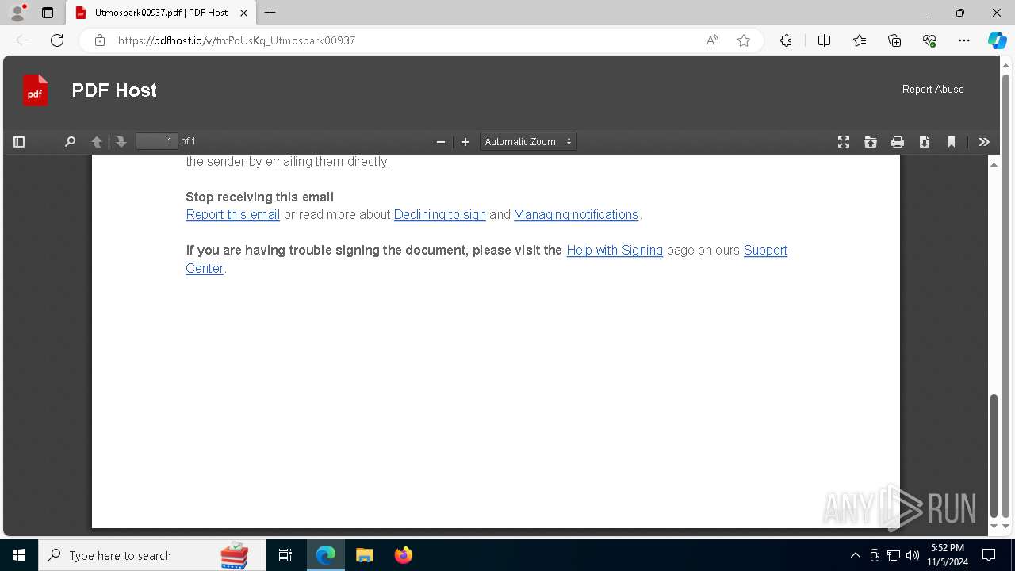Close the Utmospark00937.pdf tab
The height and width of the screenshot is (571, 1015).
point(243,13)
